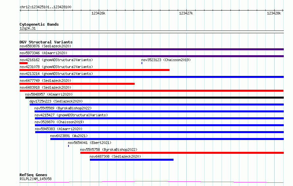Click the DGV Structural Variants track title
Viewport: 293px width, 186px height.
(x=46, y=42)
